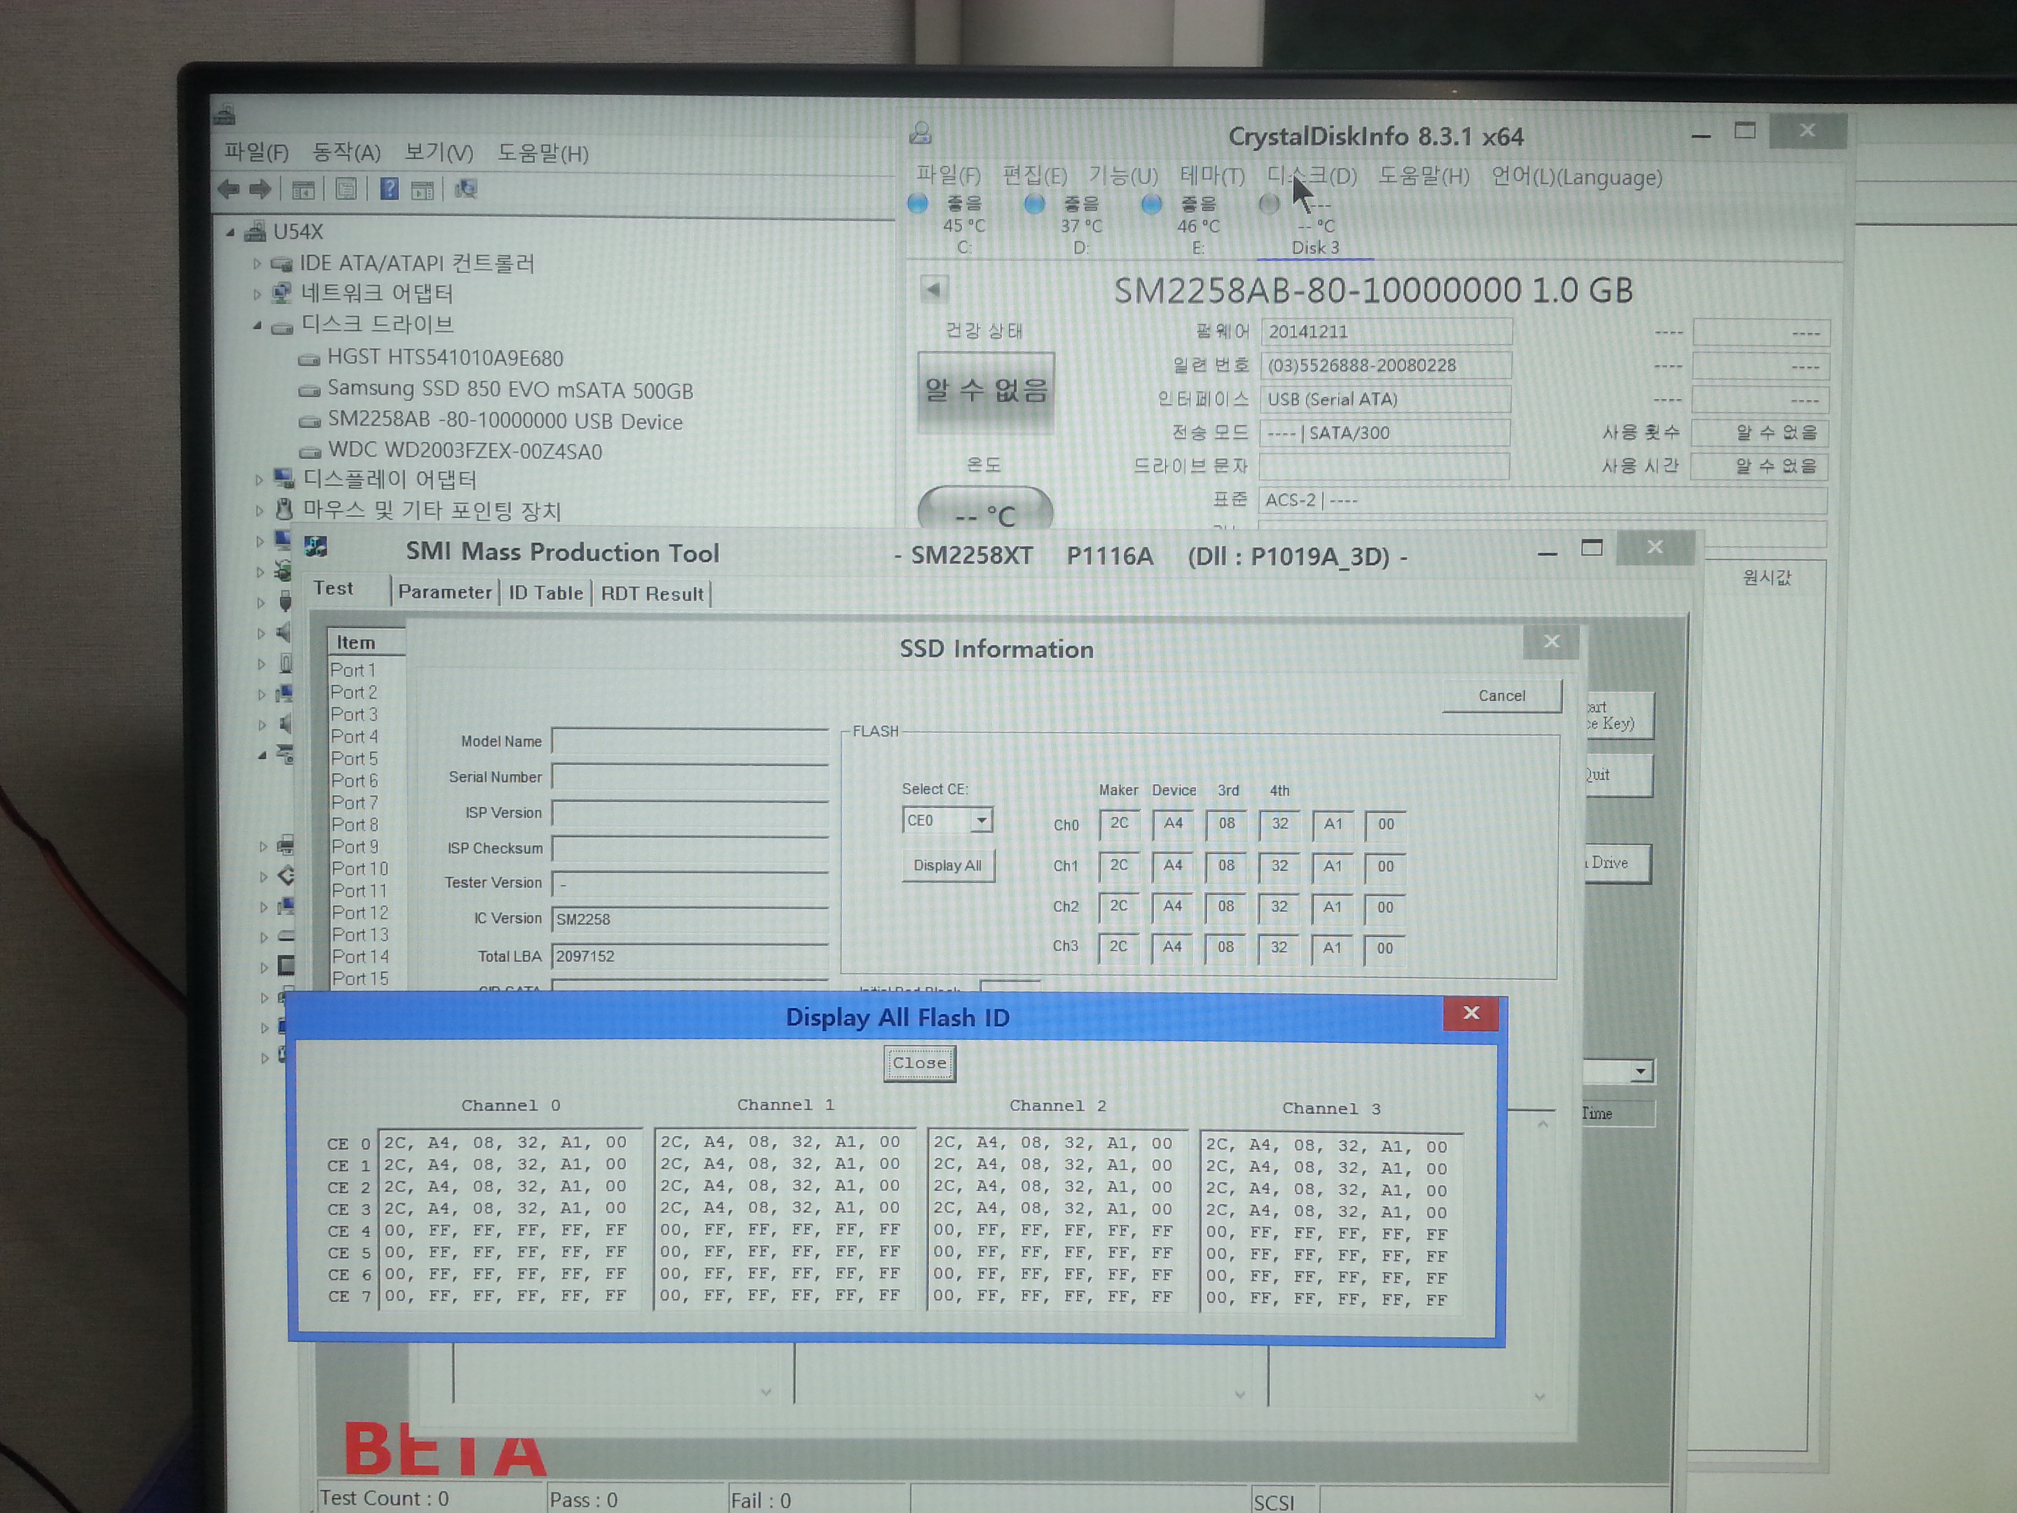
Task: Click Quit button in SMI tool
Action: click(x=1618, y=775)
